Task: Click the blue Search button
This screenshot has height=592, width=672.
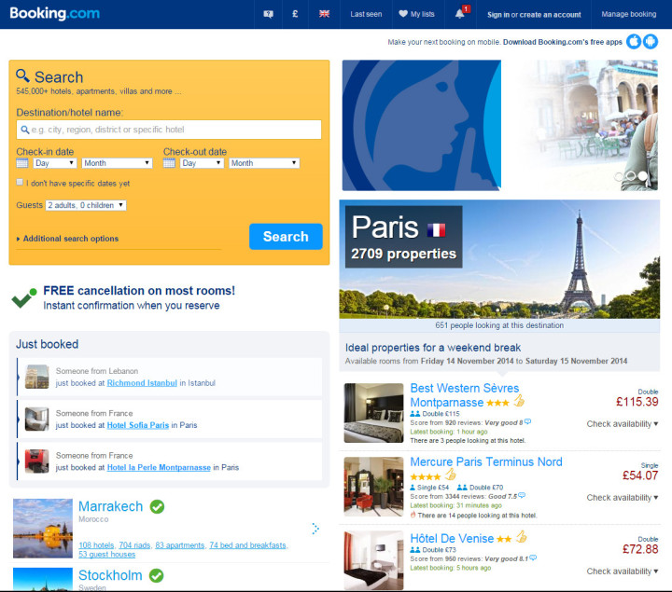Action: (x=286, y=236)
